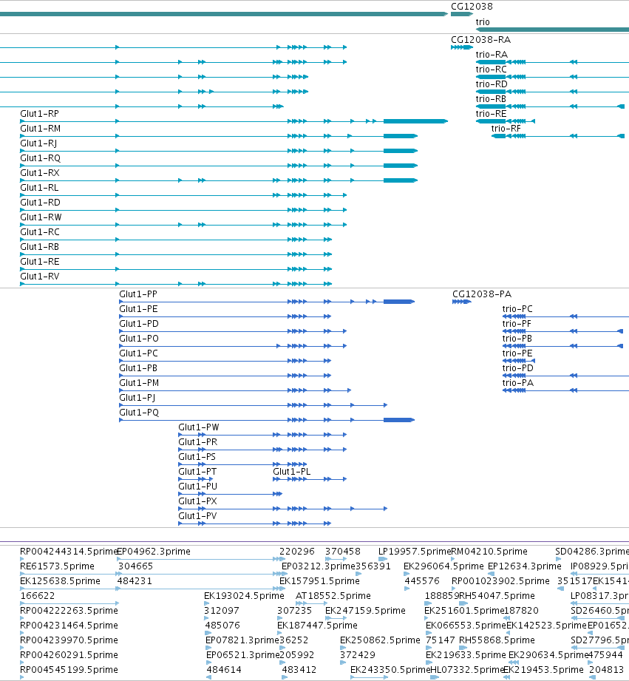The height and width of the screenshot is (681, 629).
Task: Select protein trio-PD
Action: click(518, 368)
